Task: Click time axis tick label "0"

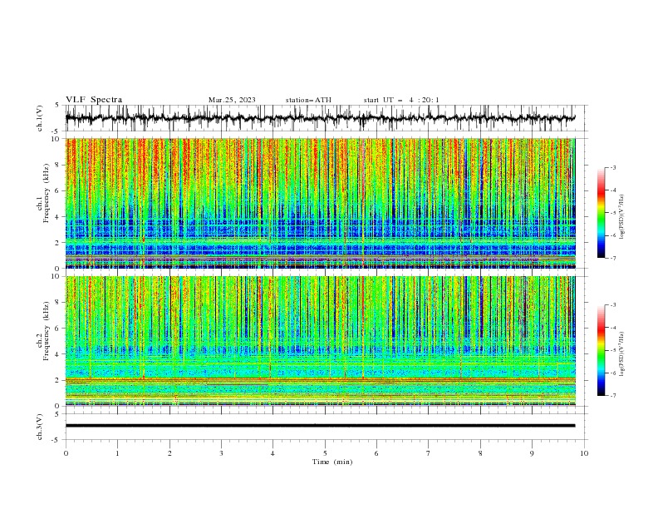Action: [66, 453]
